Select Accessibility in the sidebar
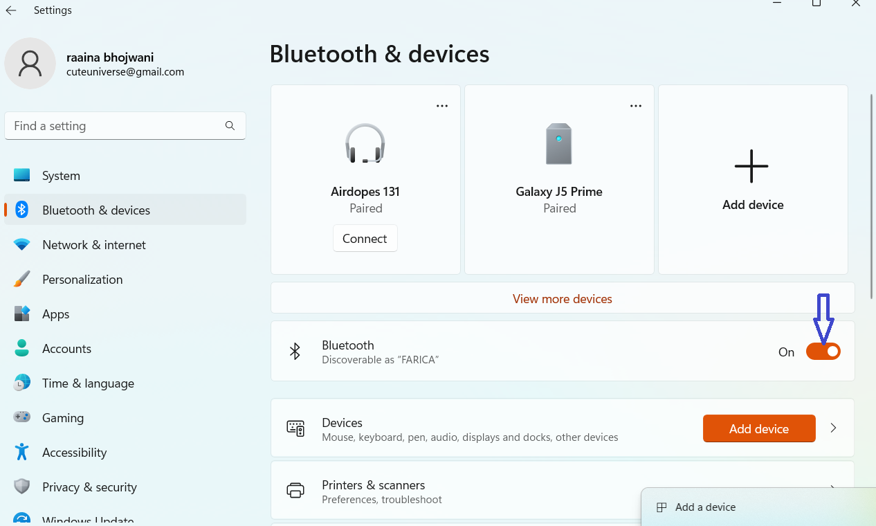This screenshot has width=876, height=526. click(74, 453)
